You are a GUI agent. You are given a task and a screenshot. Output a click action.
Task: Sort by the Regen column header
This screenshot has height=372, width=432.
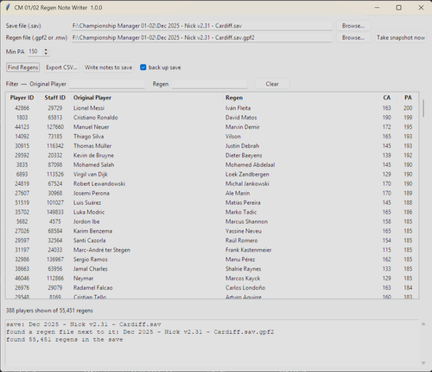click(300, 98)
